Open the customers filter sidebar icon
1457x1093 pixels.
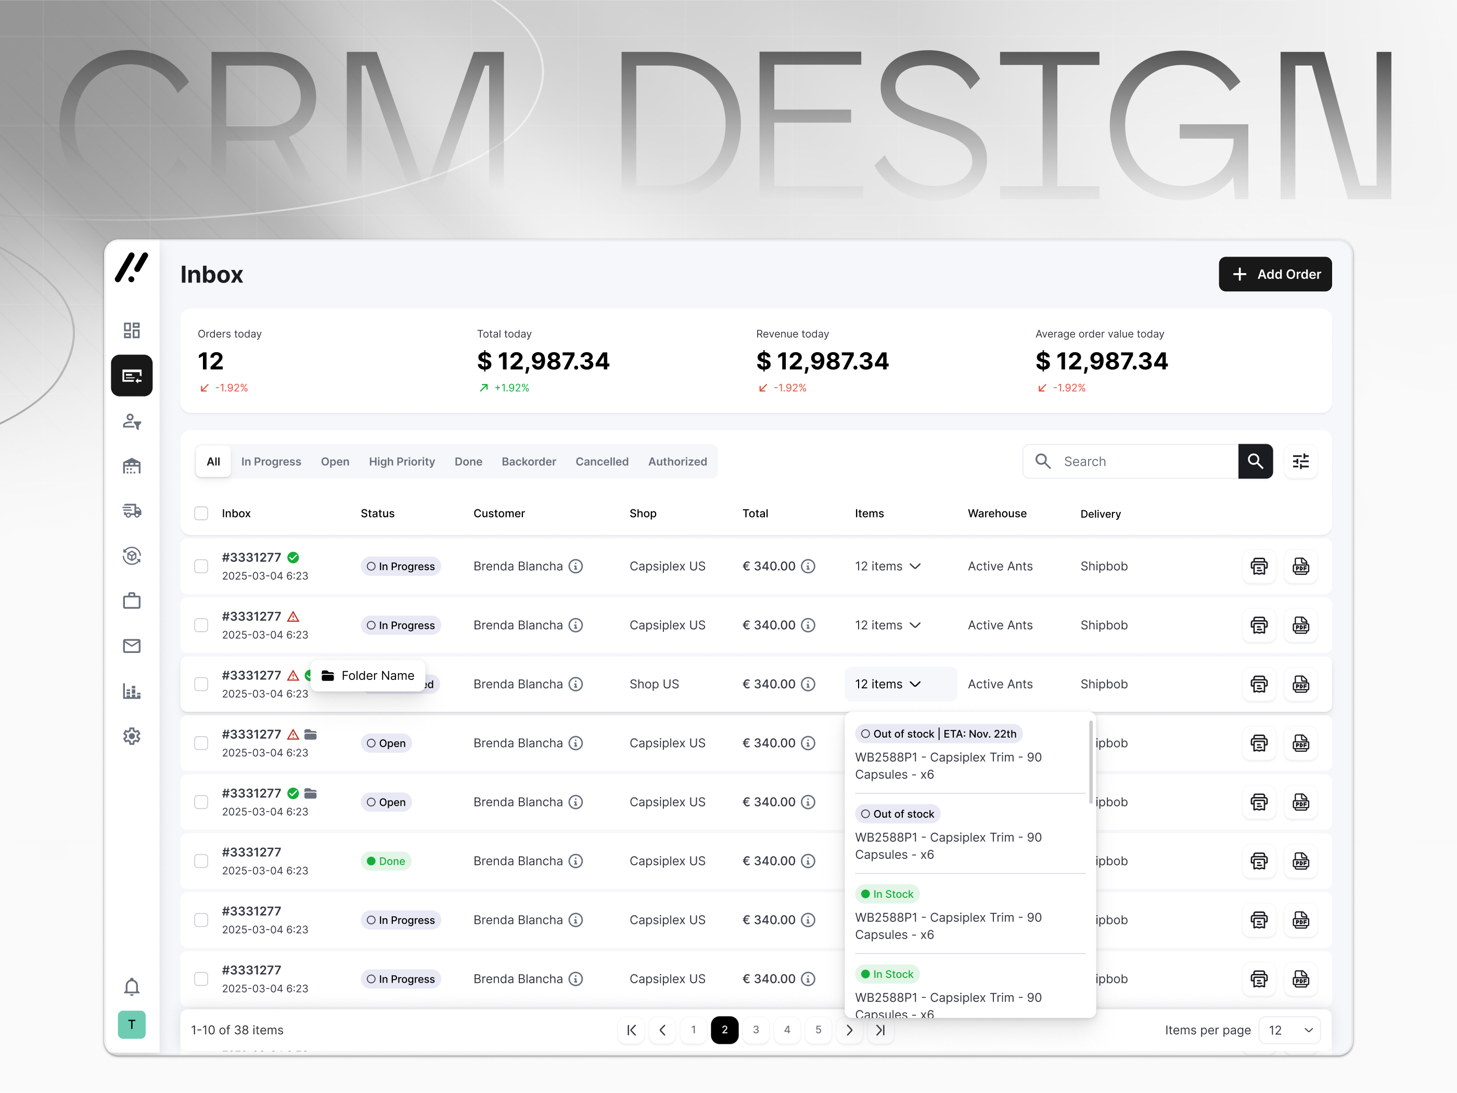point(132,421)
